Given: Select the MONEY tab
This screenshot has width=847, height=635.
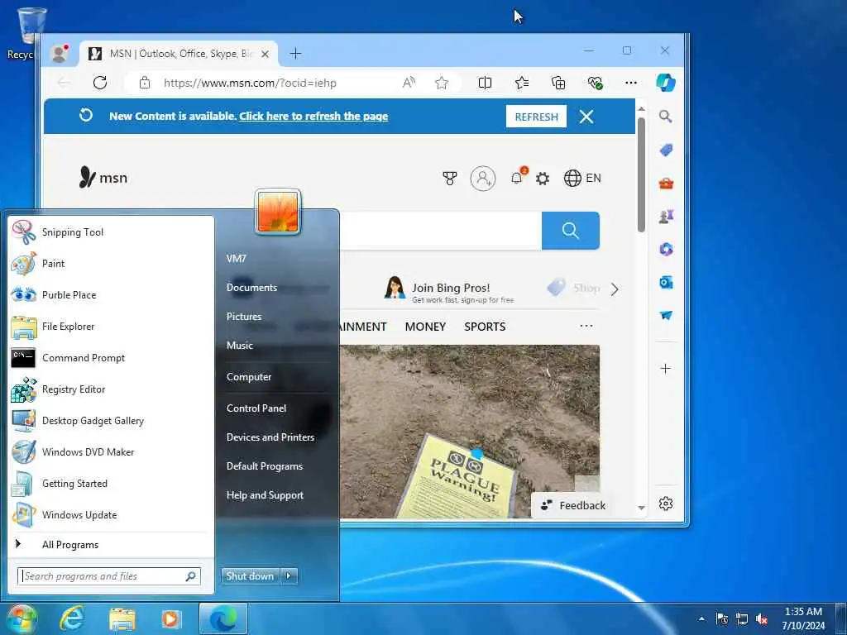Looking at the screenshot, I should click(425, 327).
